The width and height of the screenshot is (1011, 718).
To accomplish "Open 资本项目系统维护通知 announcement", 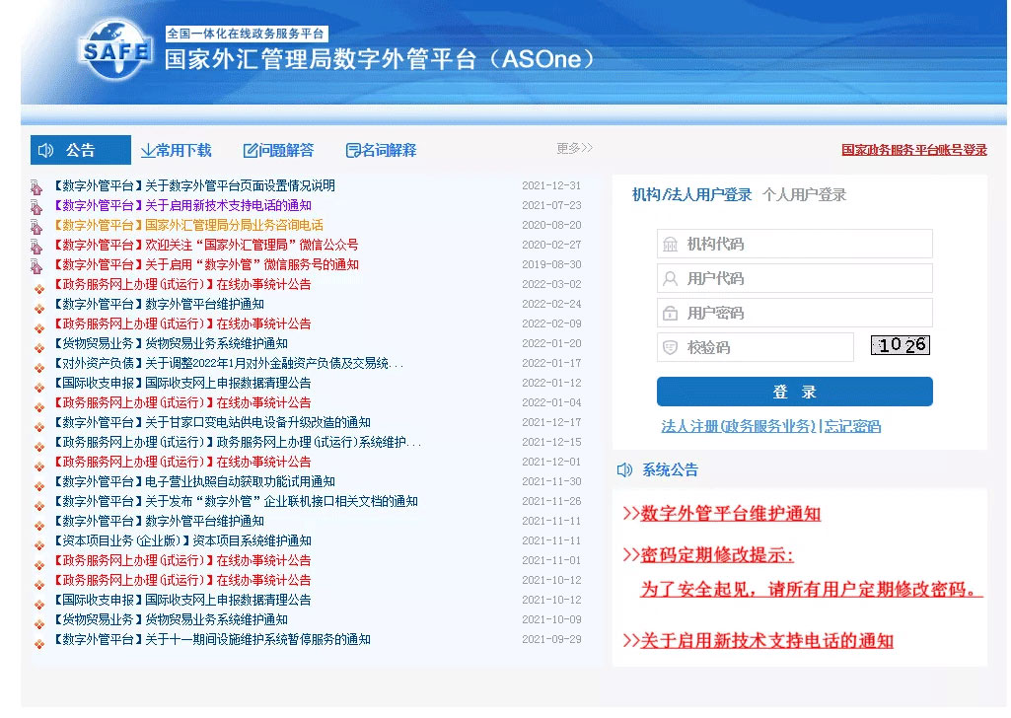I will (181, 540).
